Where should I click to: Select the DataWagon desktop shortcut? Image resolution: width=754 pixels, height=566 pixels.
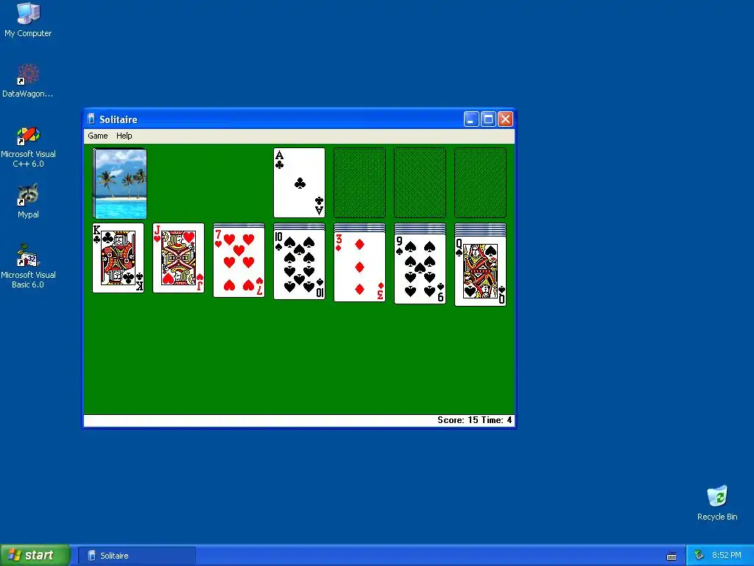click(28, 81)
